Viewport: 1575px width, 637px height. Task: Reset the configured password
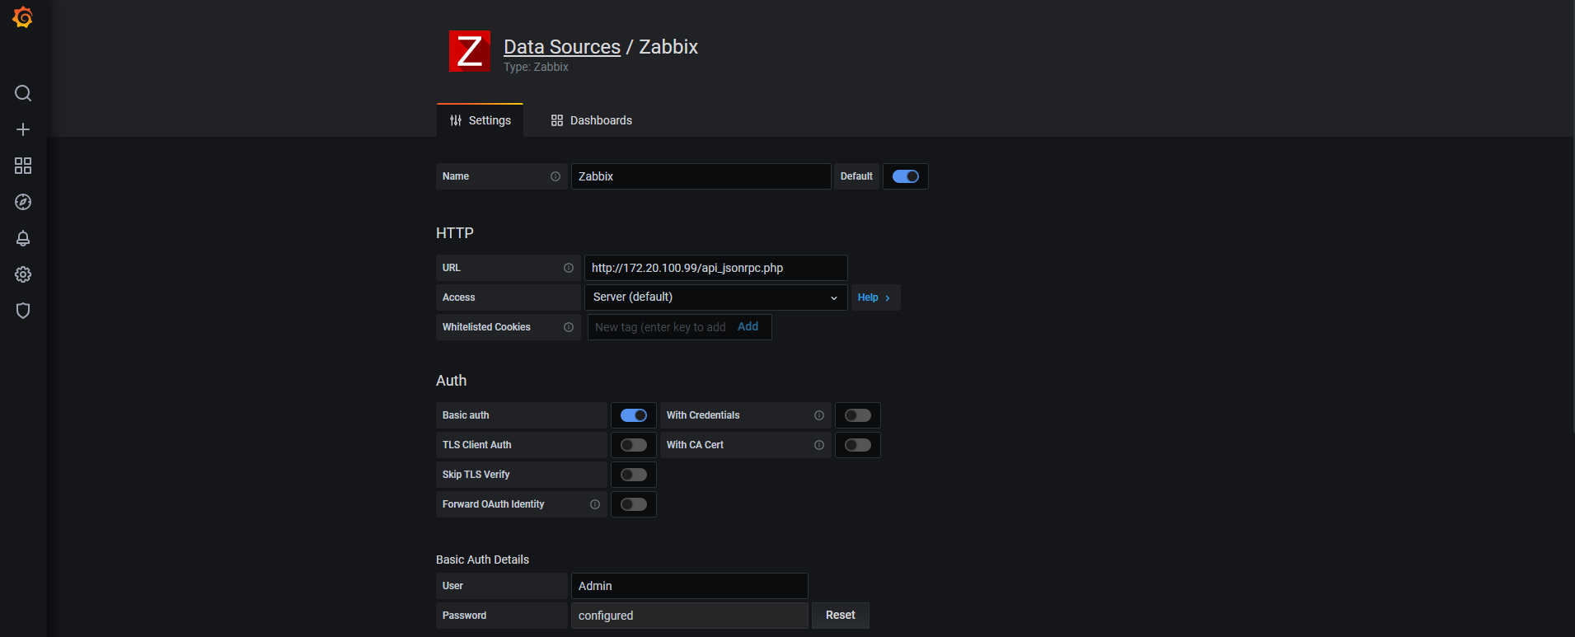click(x=841, y=616)
